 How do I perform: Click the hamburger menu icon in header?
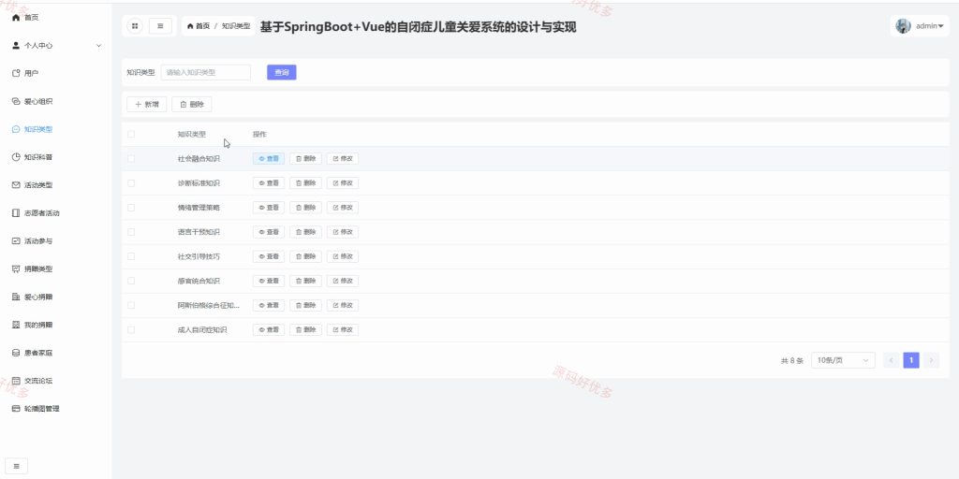pos(160,26)
